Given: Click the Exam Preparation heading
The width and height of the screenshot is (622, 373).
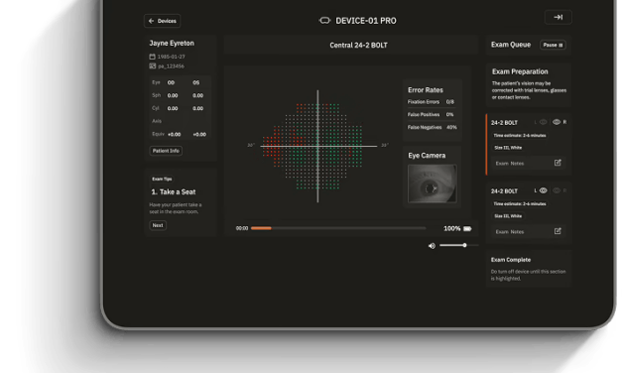Looking at the screenshot, I should click(520, 71).
